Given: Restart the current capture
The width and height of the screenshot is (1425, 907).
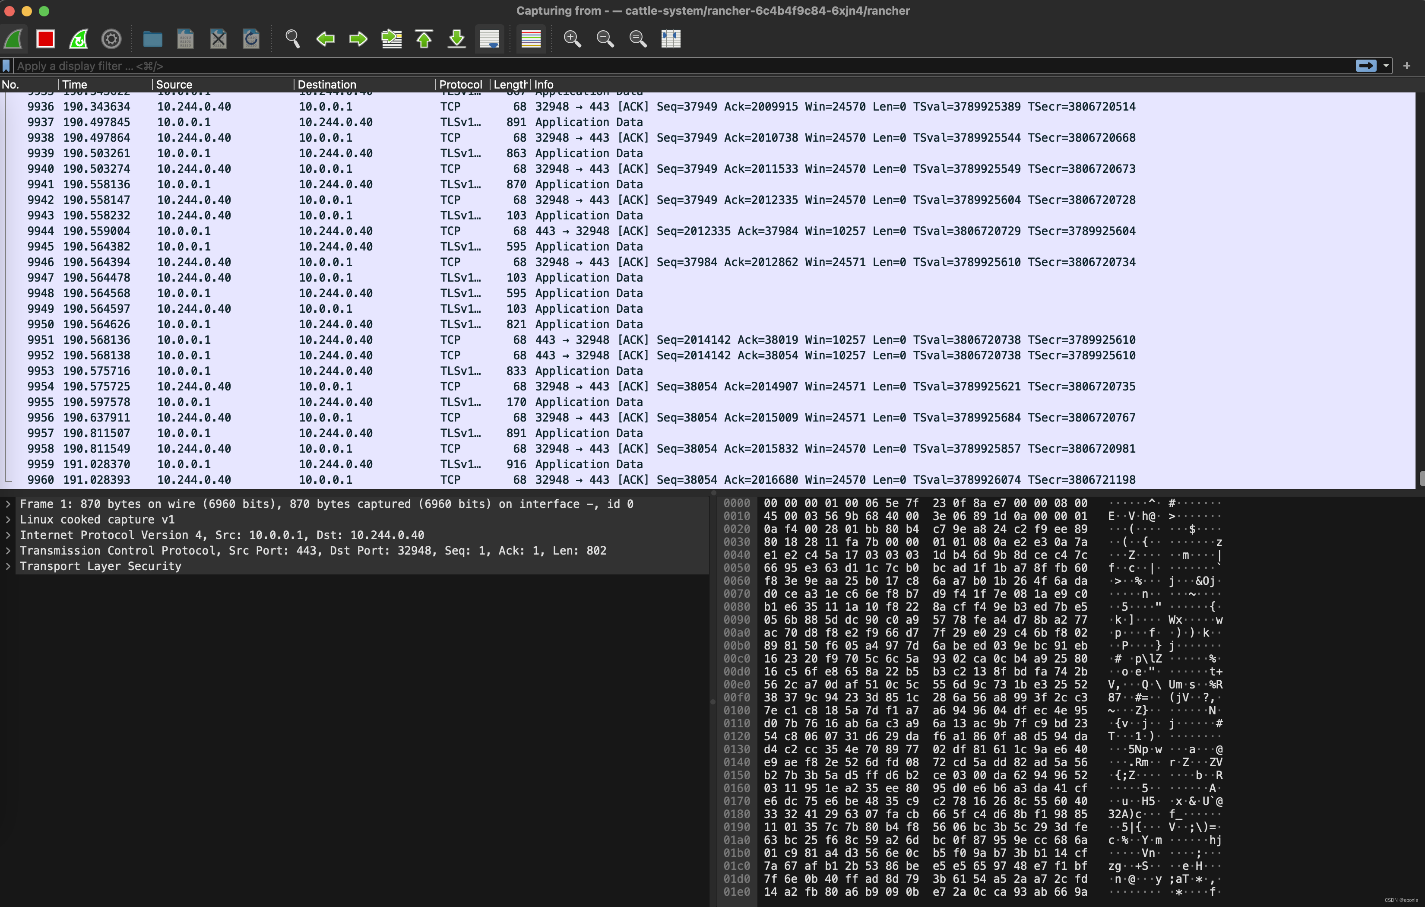Looking at the screenshot, I should [x=79, y=39].
